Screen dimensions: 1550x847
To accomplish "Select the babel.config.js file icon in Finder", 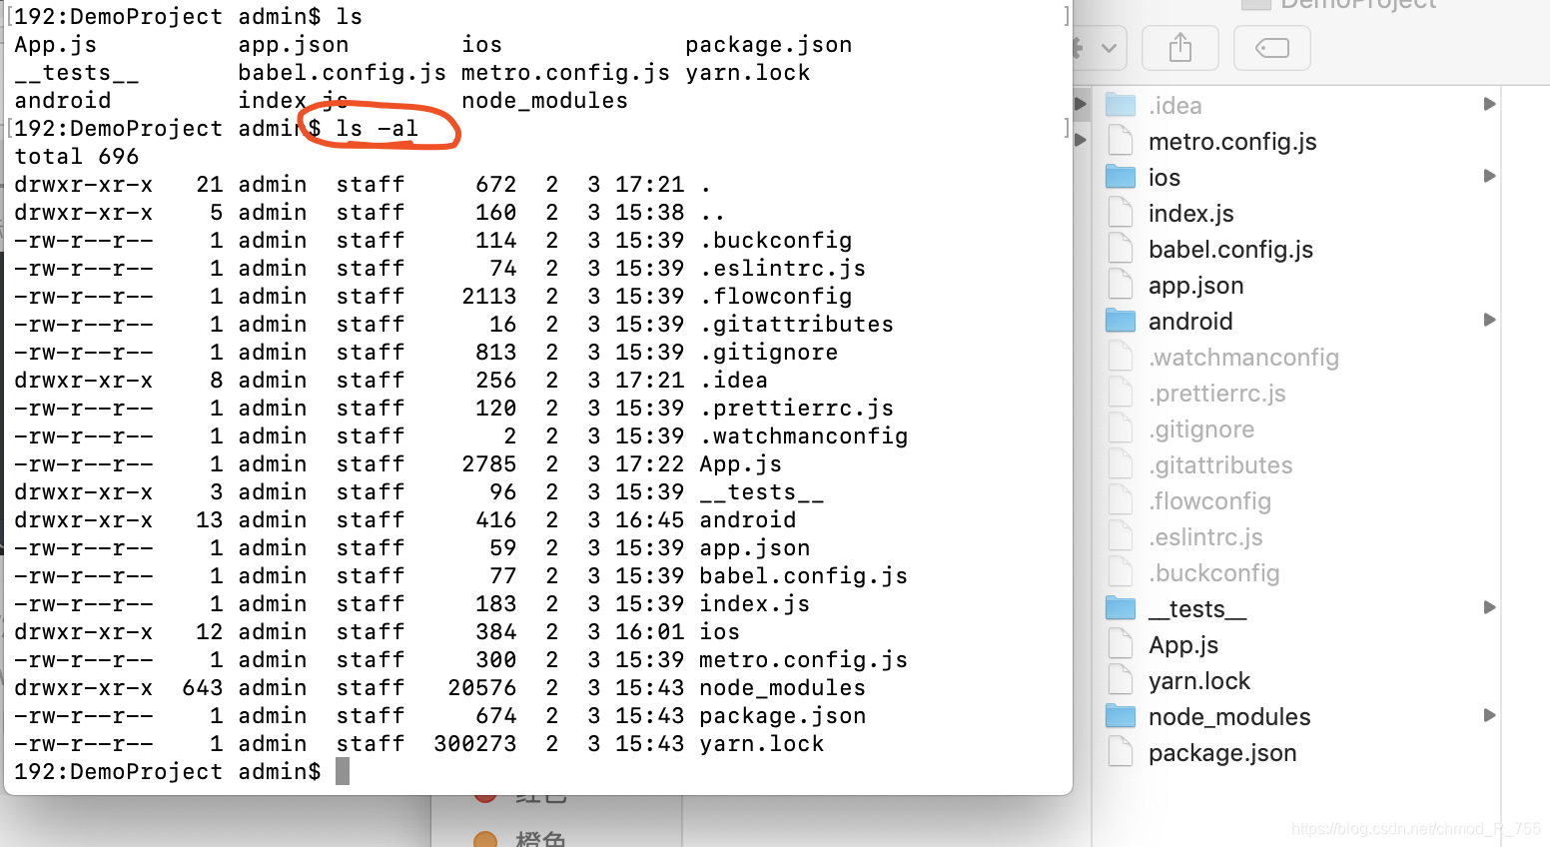I will click(1121, 249).
